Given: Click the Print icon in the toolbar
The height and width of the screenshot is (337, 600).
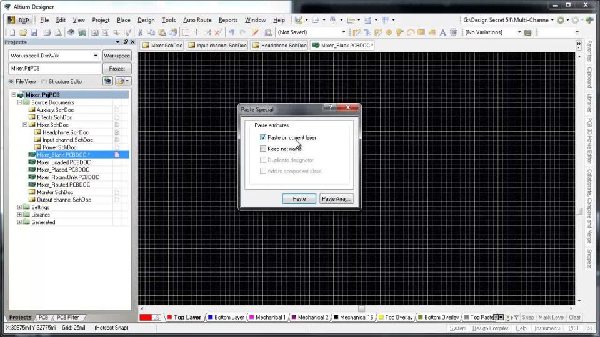Looking at the screenshot, I should click(x=47, y=32).
